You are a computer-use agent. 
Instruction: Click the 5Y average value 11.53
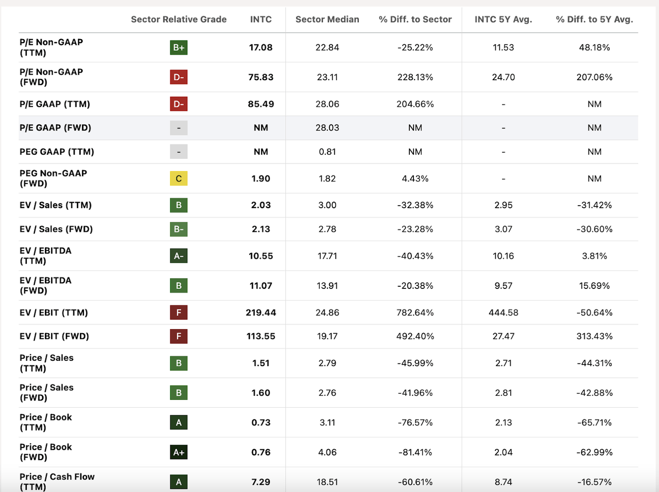[x=504, y=47]
